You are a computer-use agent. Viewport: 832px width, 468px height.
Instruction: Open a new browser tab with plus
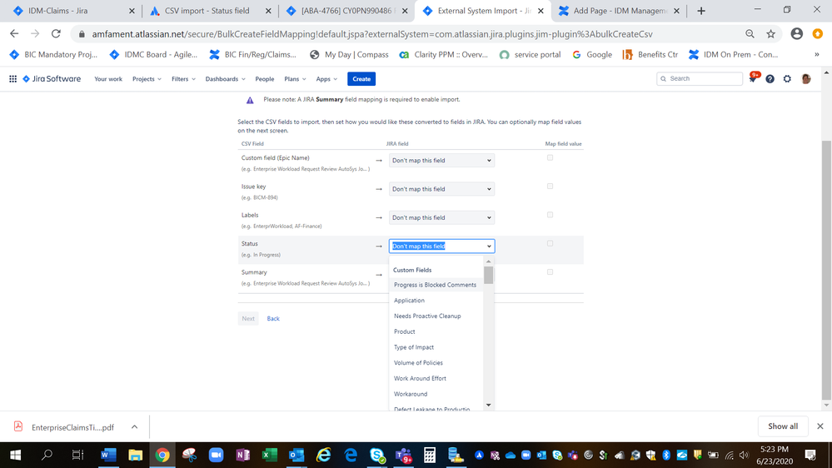click(x=701, y=11)
